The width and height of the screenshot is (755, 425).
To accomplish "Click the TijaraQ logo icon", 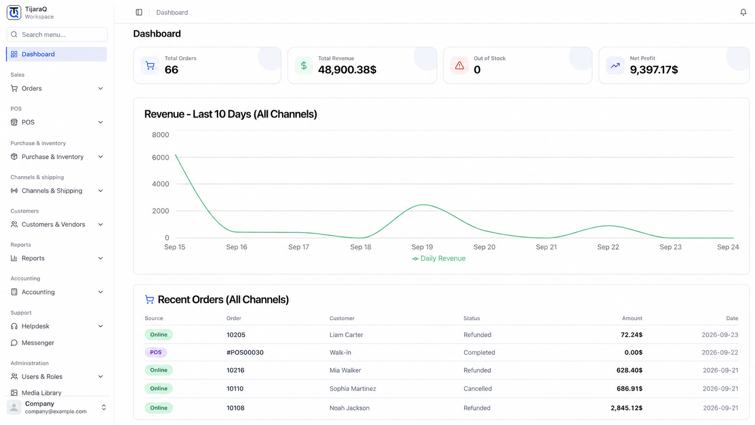I will click(14, 13).
